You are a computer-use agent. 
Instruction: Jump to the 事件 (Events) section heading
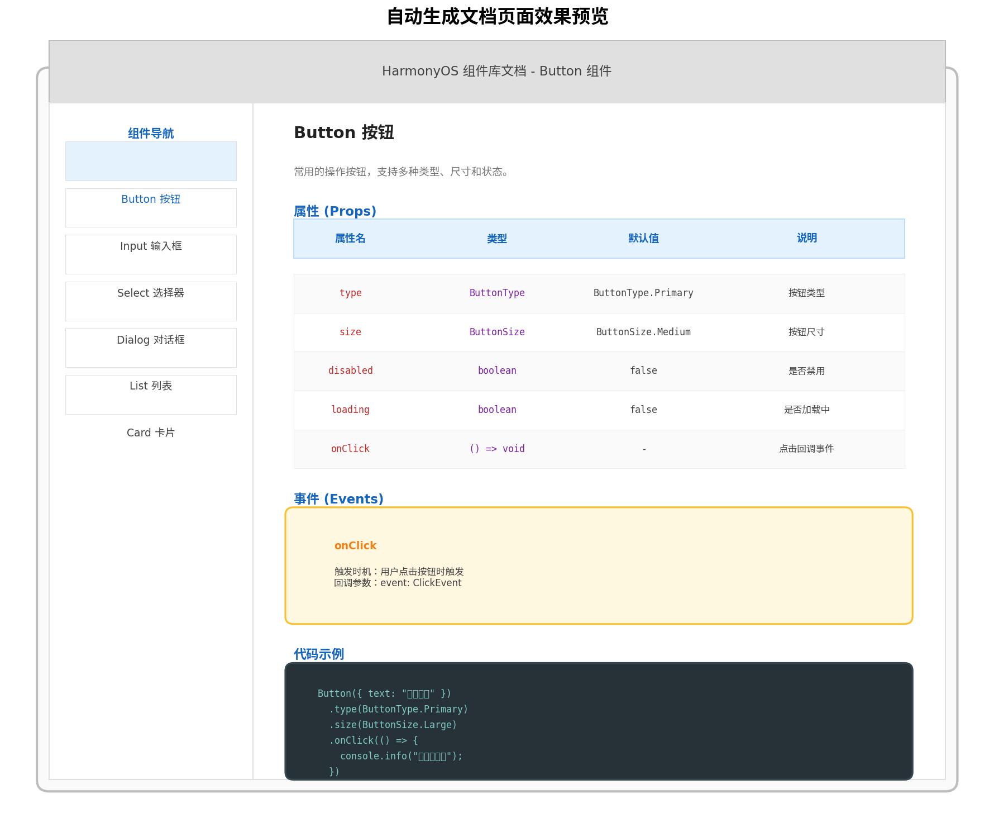pos(338,499)
